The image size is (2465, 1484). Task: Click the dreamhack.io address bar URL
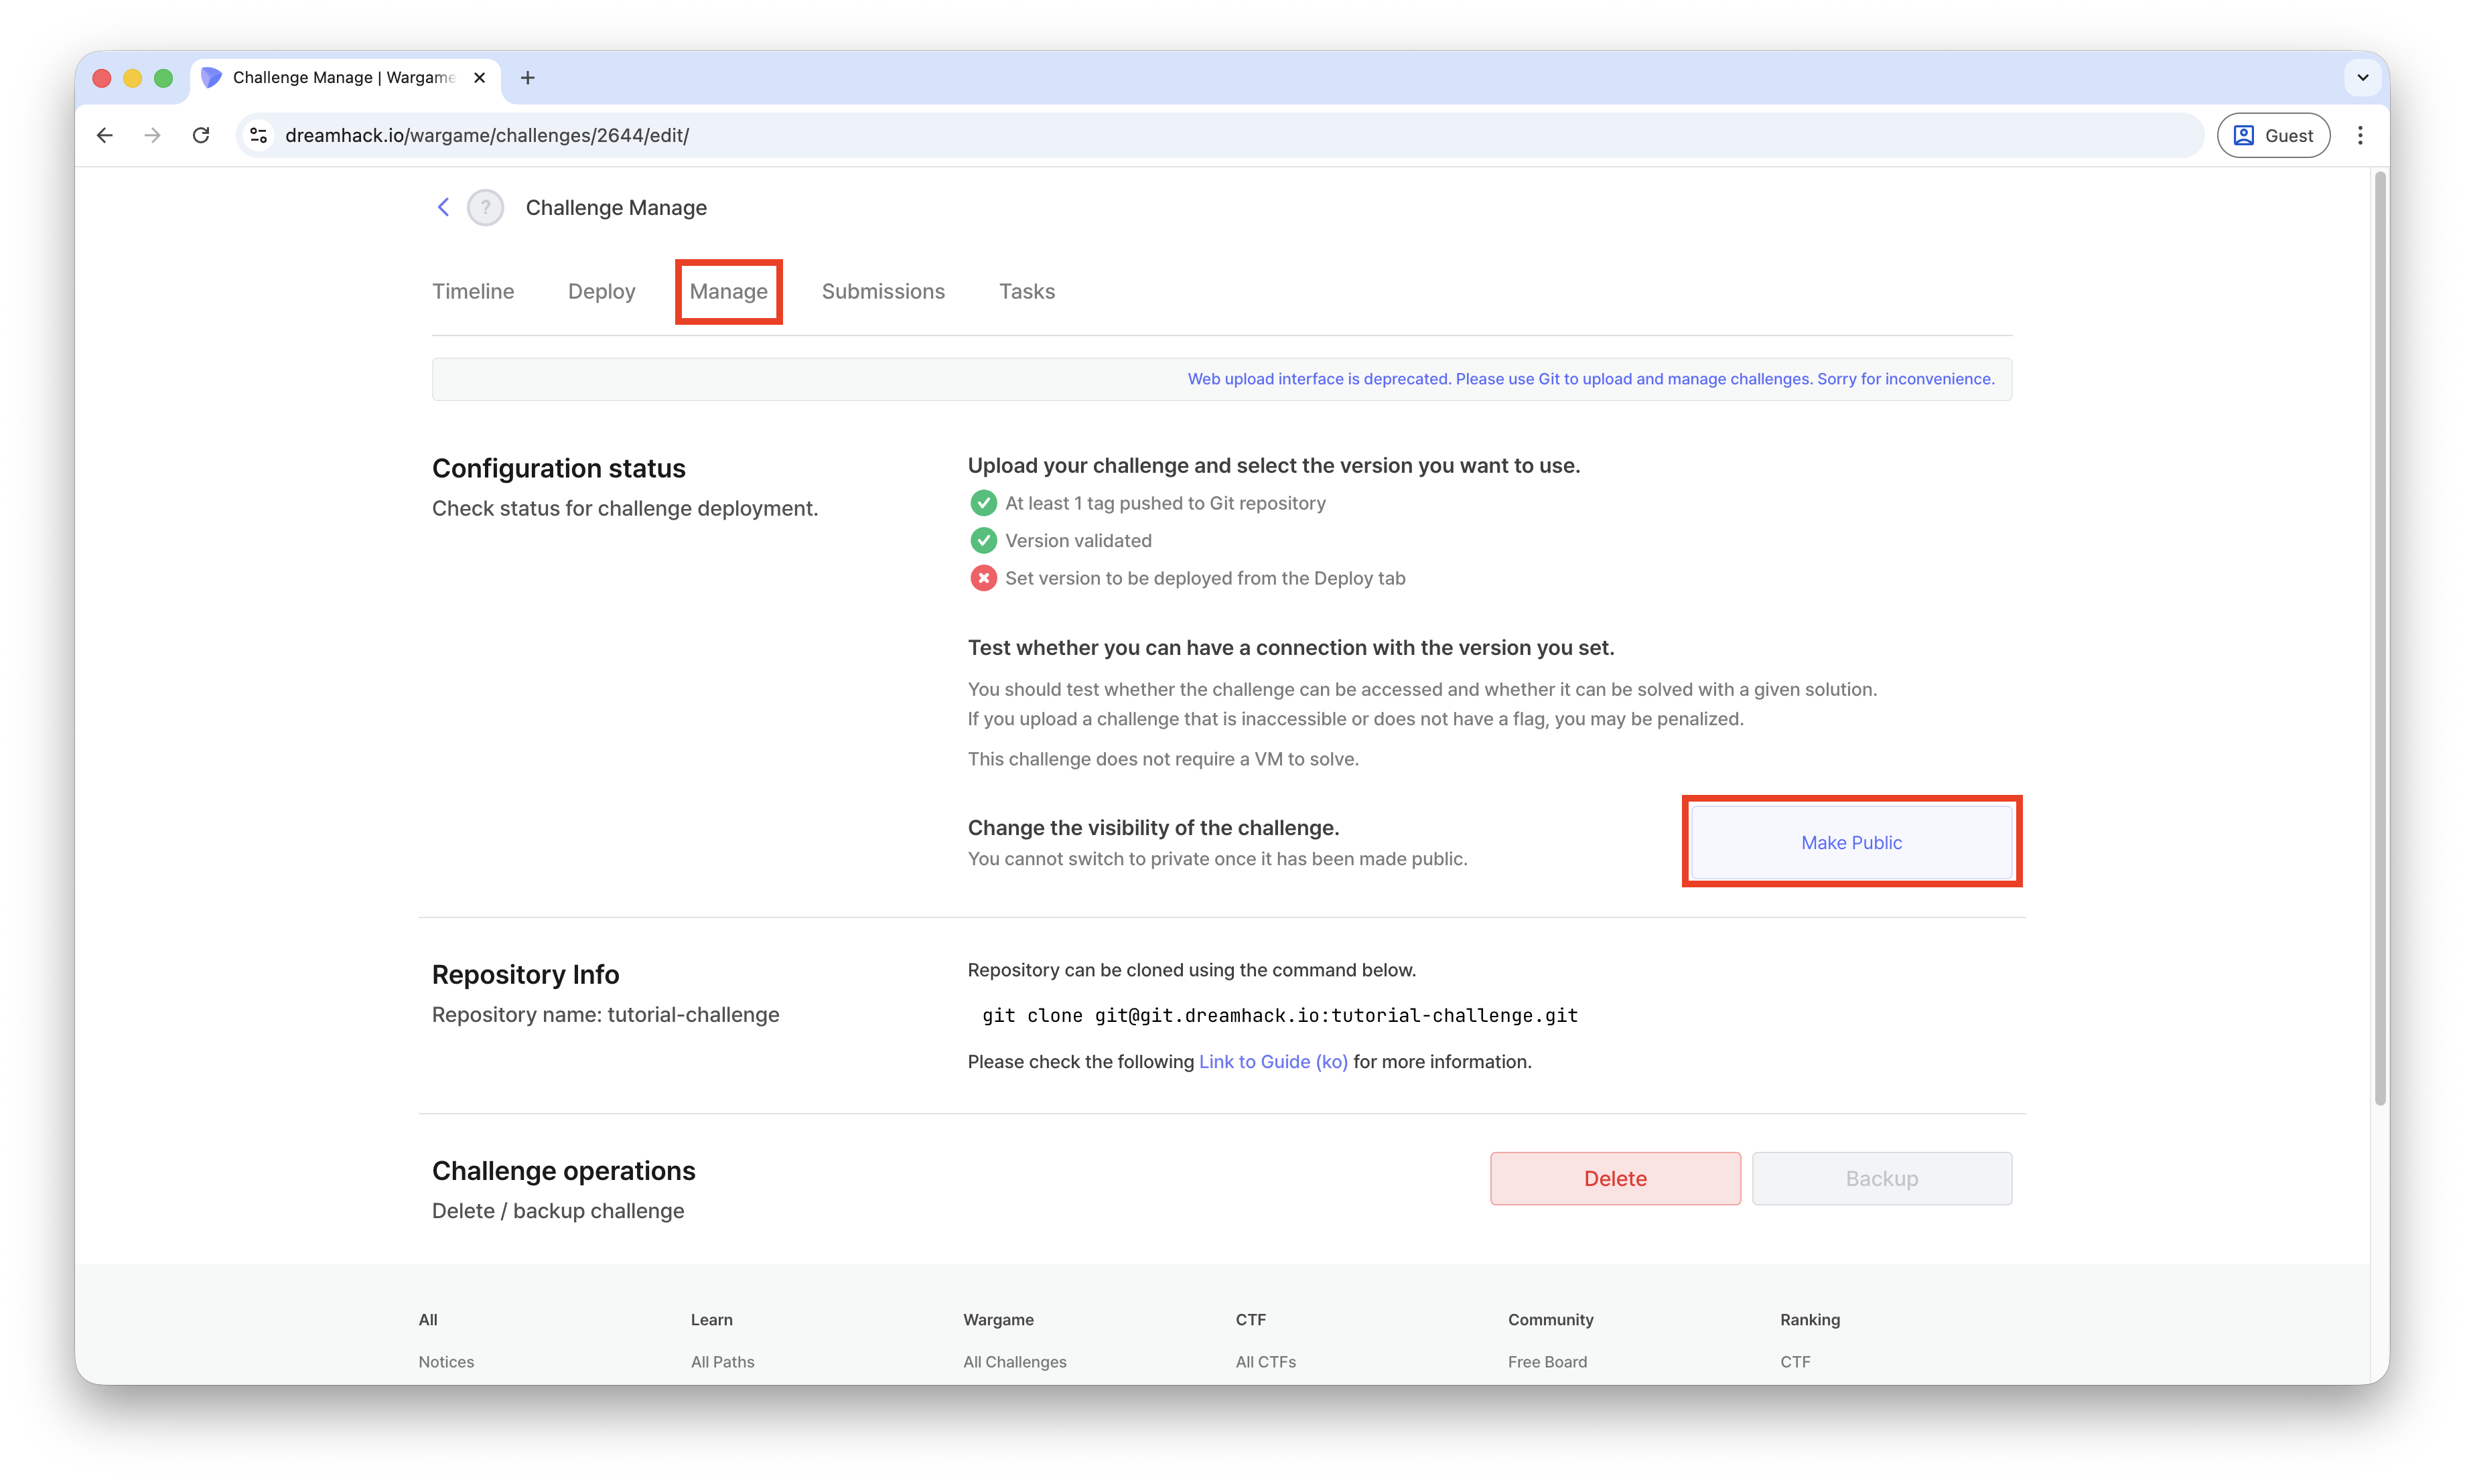click(487, 135)
